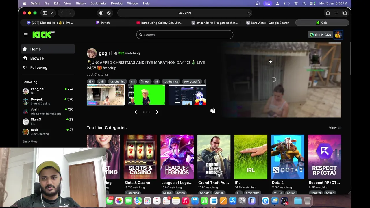The width and height of the screenshot is (370, 208).
Task: Open the Kick hamburger menu
Action: [26, 35]
